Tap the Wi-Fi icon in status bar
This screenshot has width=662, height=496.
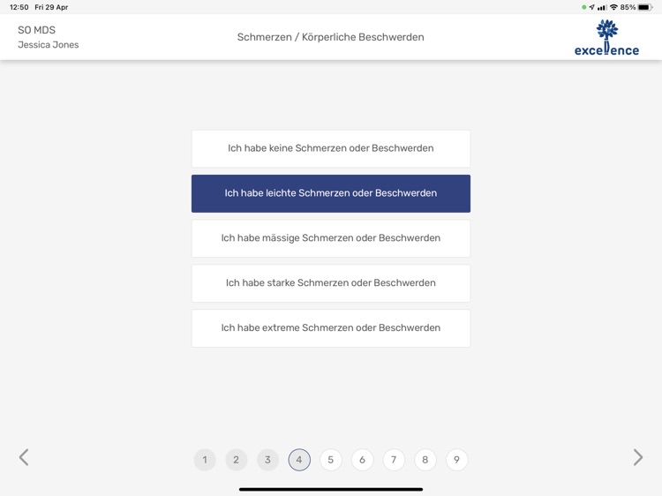(613, 7)
